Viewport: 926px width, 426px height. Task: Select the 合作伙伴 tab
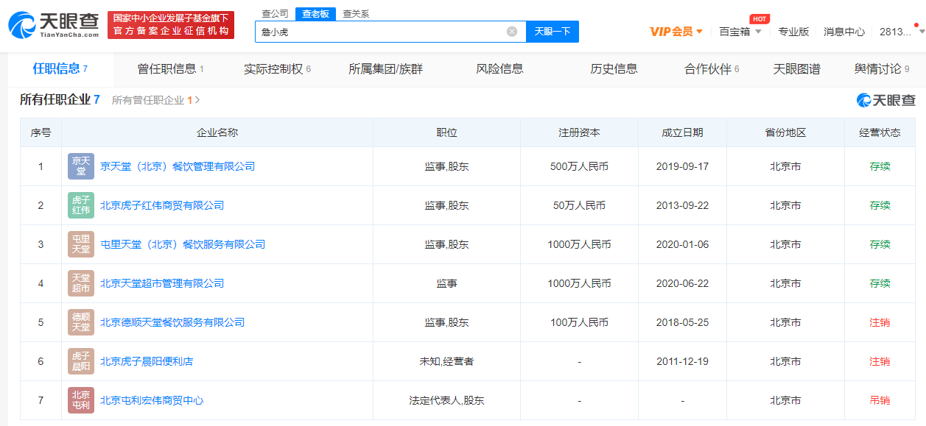tap(712, 69)
